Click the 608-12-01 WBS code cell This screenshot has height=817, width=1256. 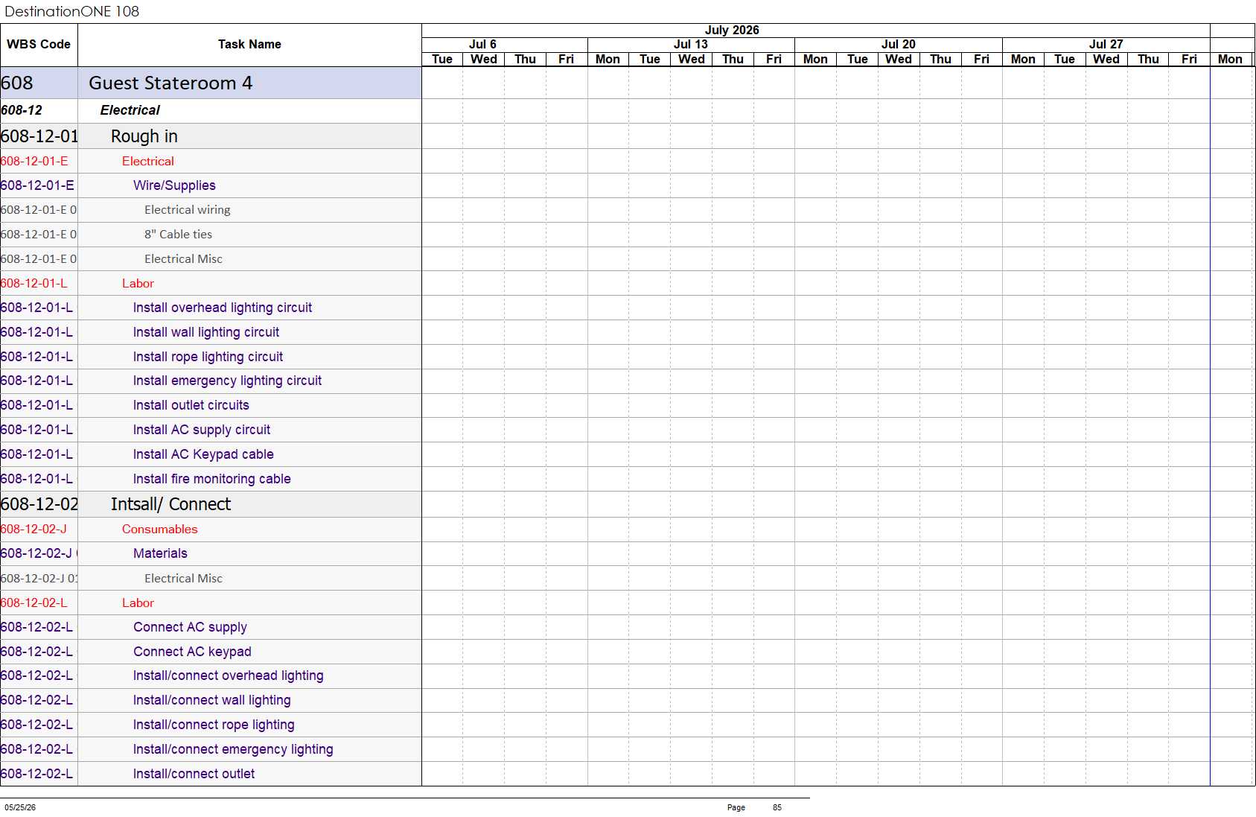pos(39,136)
